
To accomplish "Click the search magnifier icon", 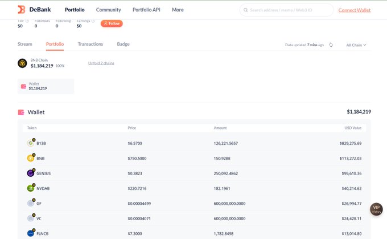I will pos(246,10).
